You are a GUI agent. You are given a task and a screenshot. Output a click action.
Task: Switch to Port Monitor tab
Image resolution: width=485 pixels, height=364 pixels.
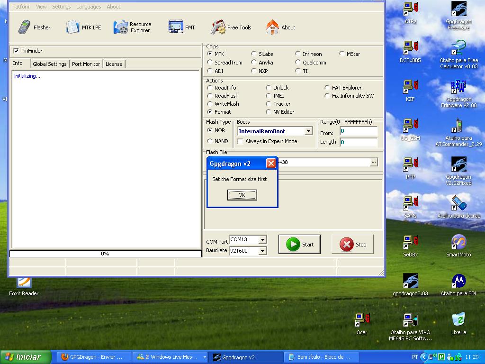86,64
